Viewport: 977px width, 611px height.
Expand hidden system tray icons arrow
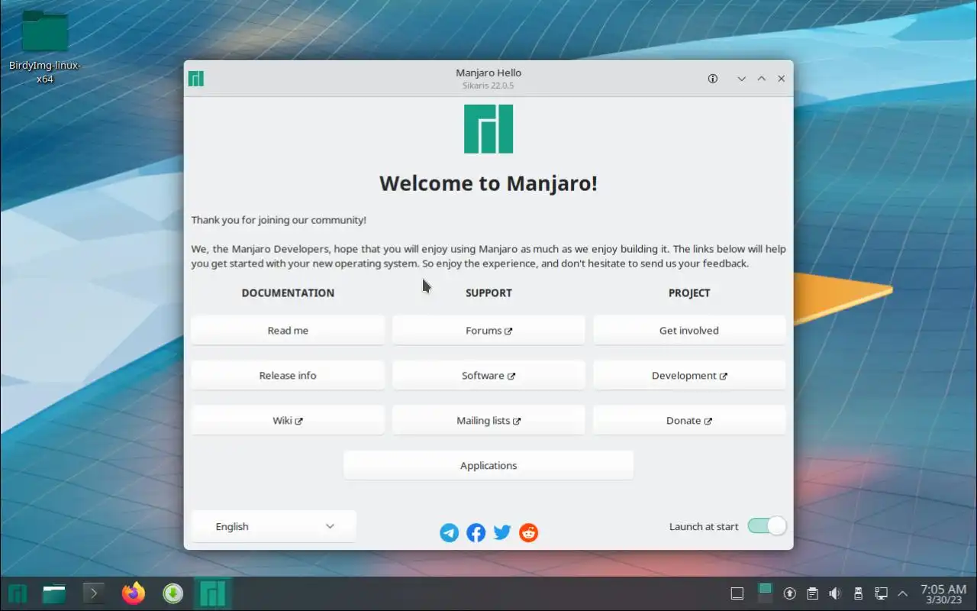pos(903,593)
